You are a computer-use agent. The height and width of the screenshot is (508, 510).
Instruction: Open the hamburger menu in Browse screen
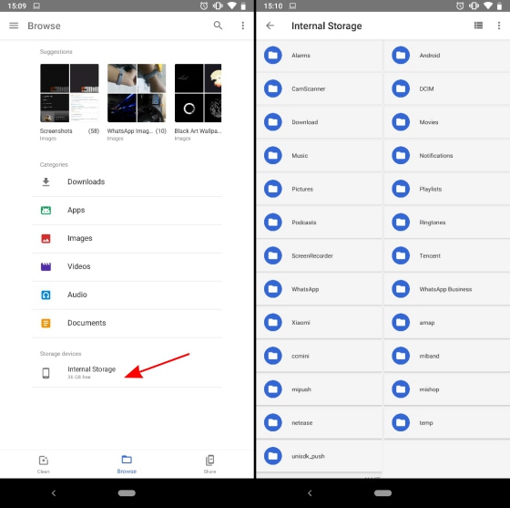pos(14,26)
